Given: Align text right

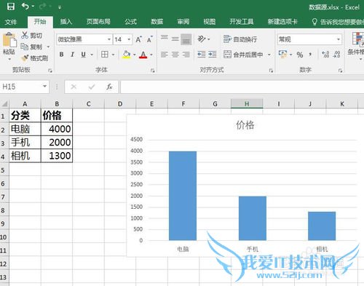Looking at the screenshot, I should coord(186,55).
